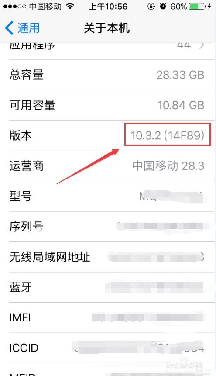Tap the cellular signal dots
Screen dimensions: 216x376
[x=15, y=7]
